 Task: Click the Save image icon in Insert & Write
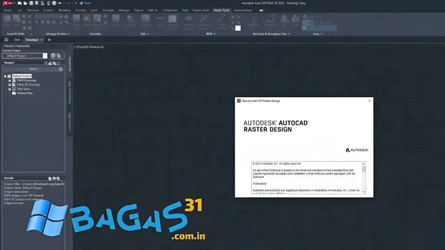click(16, 19)
